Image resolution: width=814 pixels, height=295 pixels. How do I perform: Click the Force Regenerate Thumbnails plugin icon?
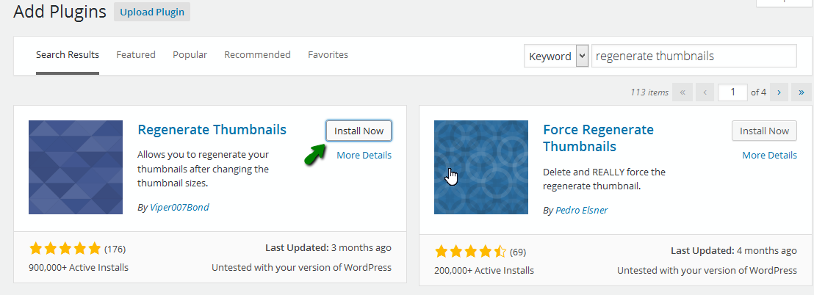coord(481,167)
